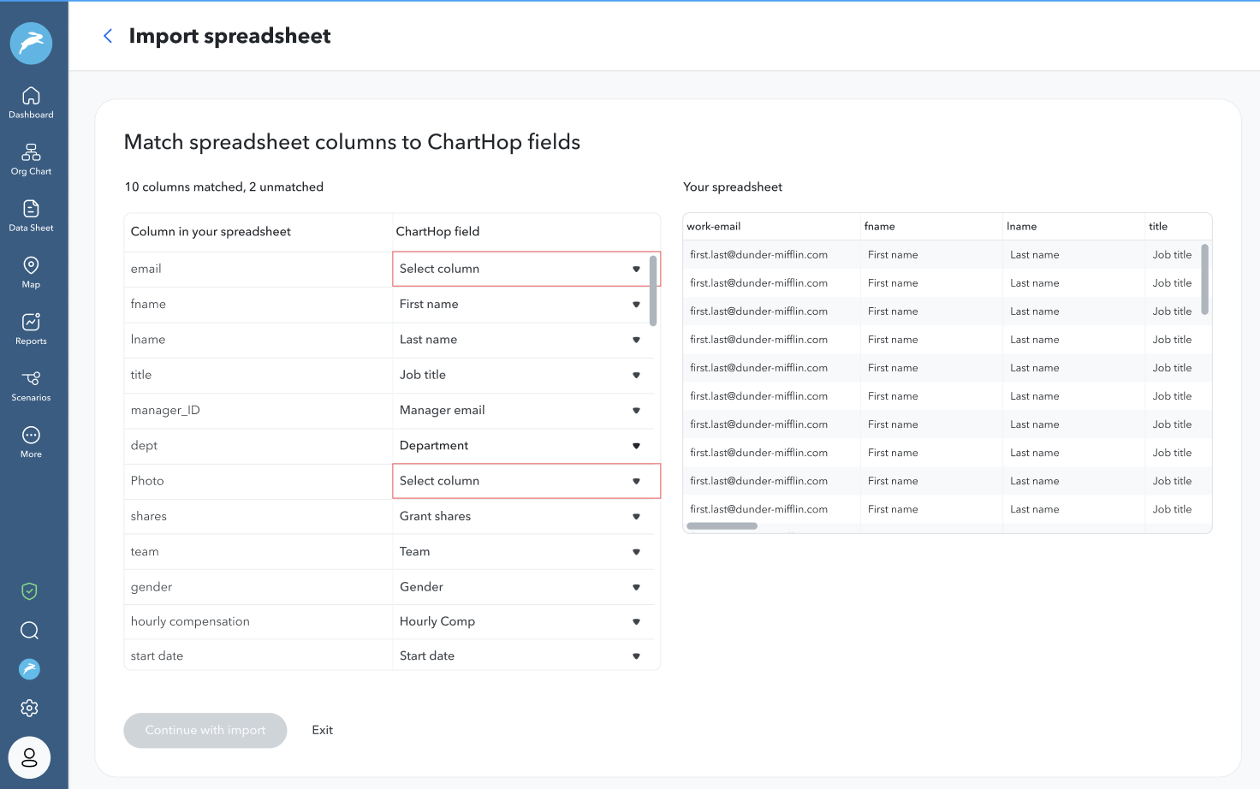Click the green shield icon in sidebar
This screenshot has width=1260, height=789.
29,590
